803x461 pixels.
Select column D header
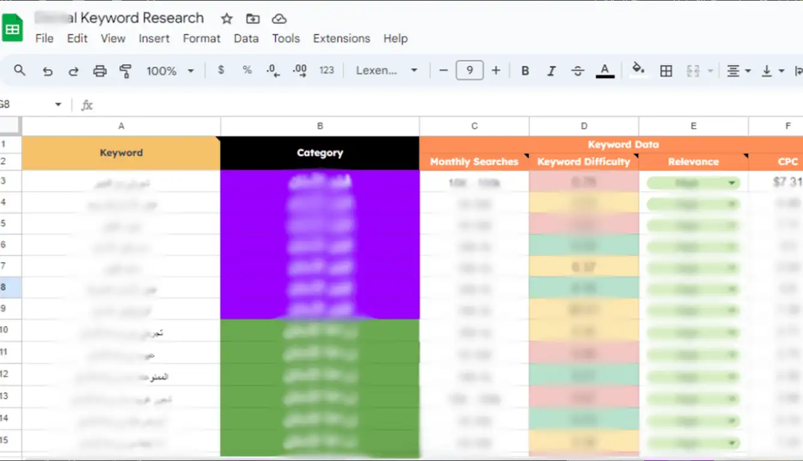tap(584, 126)
